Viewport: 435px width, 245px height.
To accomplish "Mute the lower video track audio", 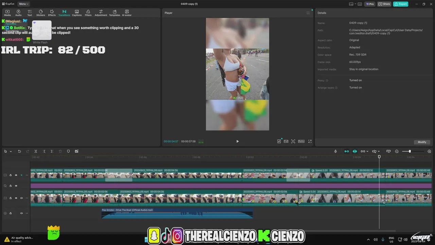I will click(21, 198).
